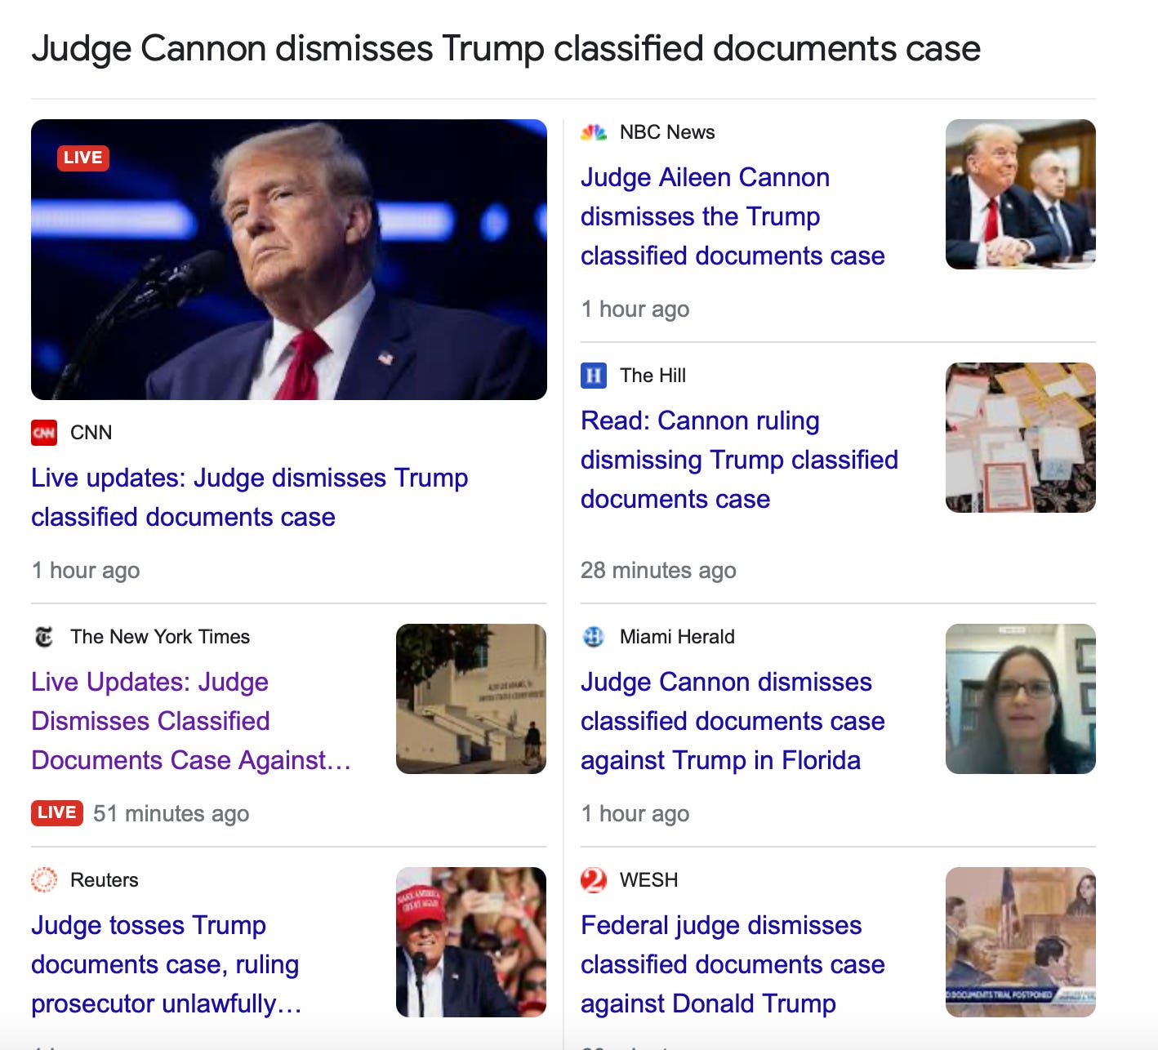Click the New York Times courthouse thumbnail
Viewport: 1158px width, 1050px height.
[471, 699]
